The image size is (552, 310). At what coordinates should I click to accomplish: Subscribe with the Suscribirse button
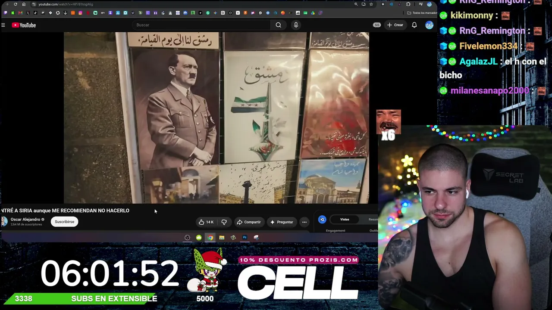(64, 222)
